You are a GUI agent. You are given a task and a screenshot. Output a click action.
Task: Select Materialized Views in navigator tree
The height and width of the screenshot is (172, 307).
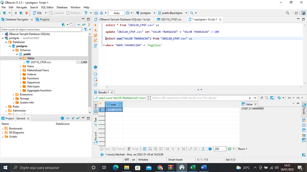click(38, 70)
